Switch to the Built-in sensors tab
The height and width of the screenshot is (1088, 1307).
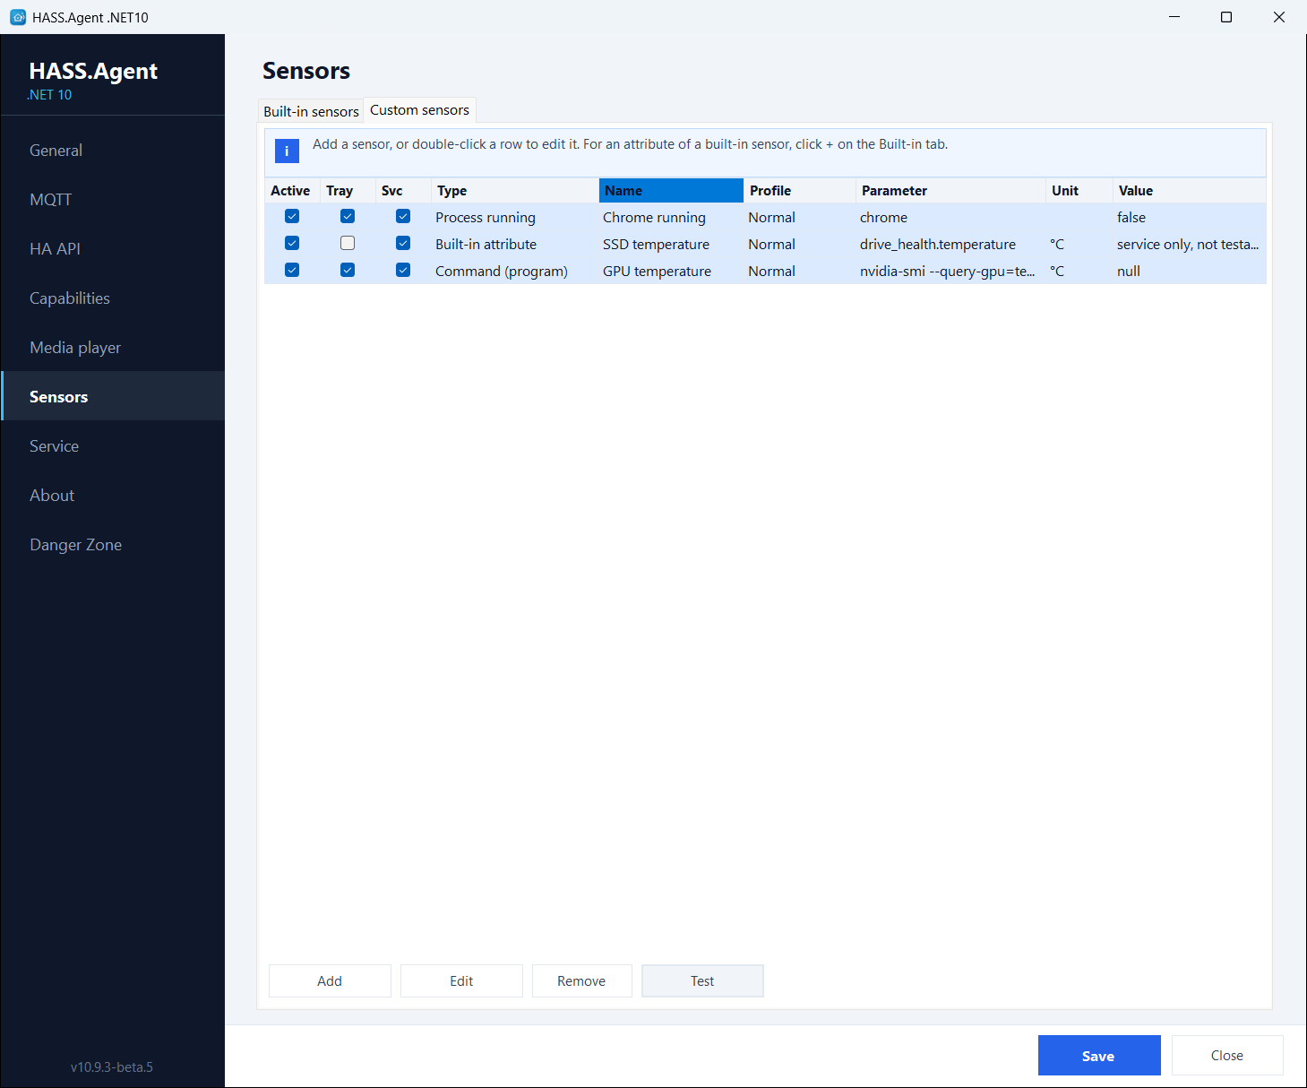point(311,111)
